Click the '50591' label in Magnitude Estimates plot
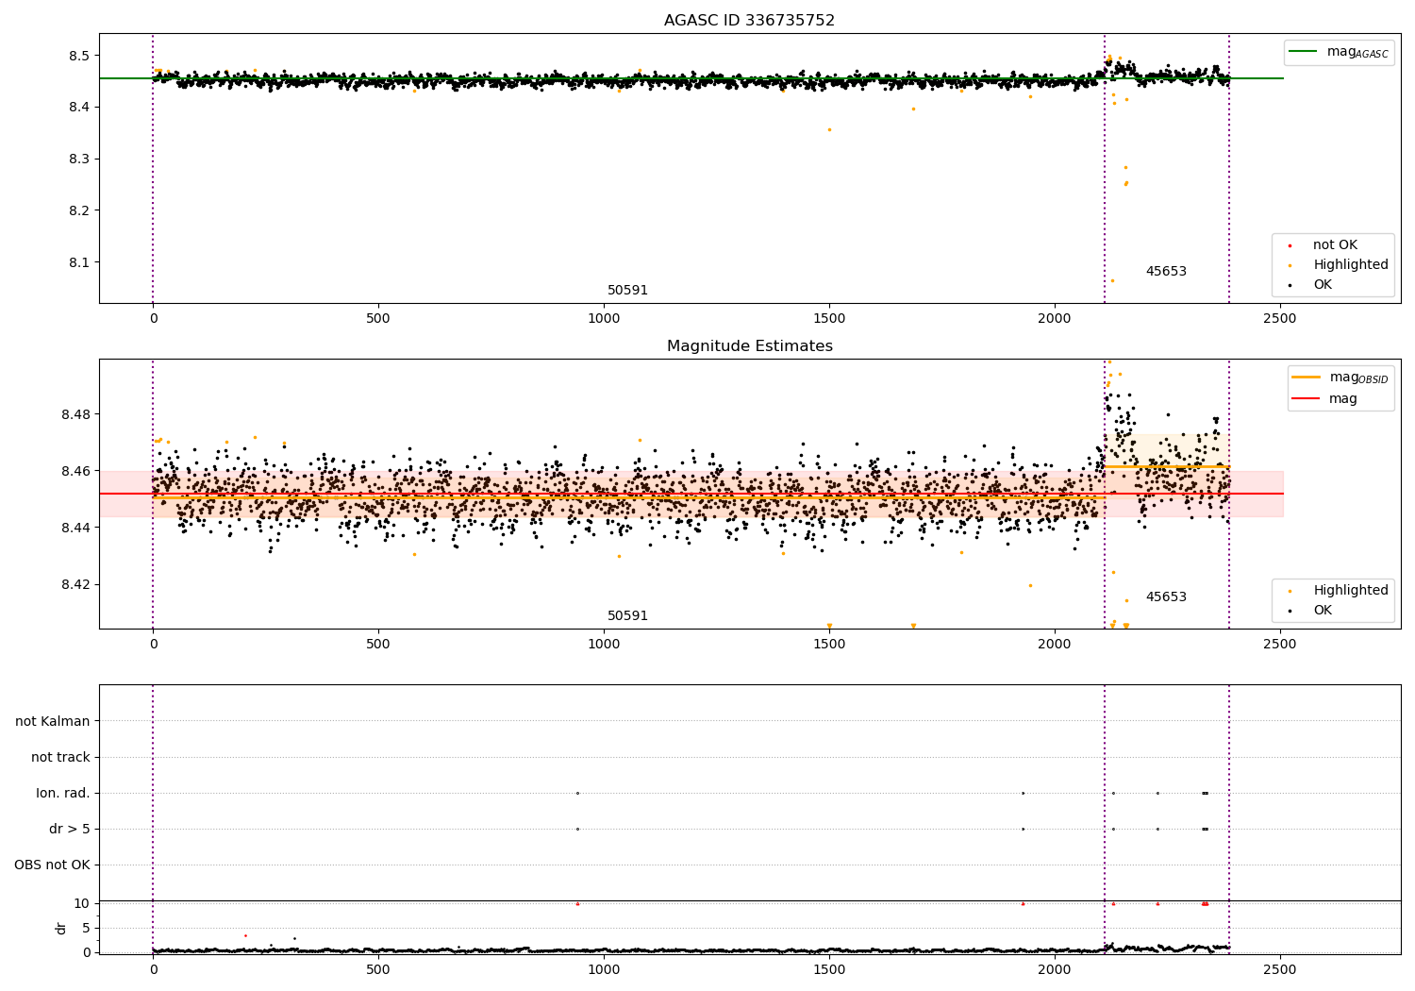The width and height of the screenshot is (1415, 991). [627, 616]
